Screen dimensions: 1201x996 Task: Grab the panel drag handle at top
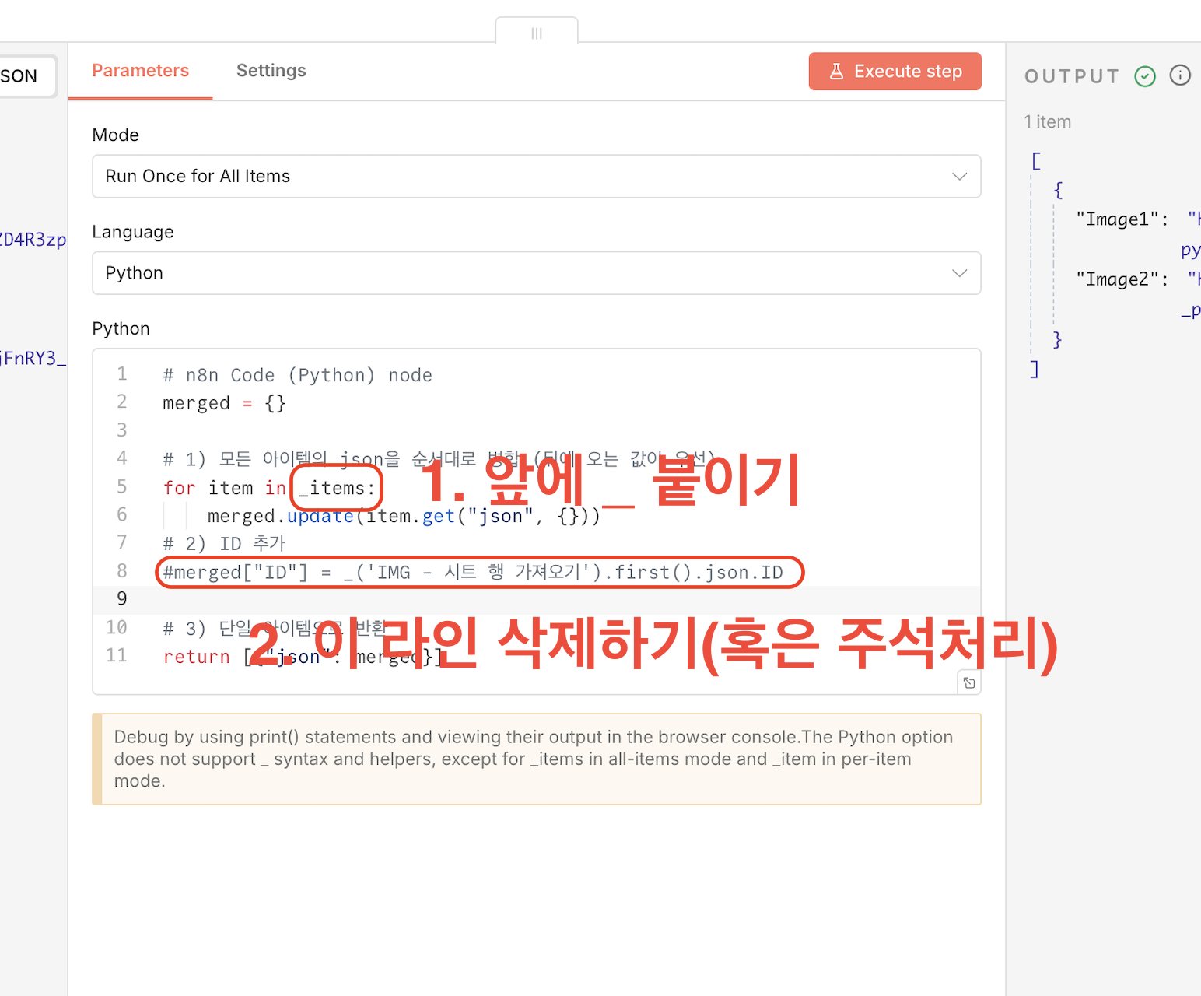pos(537,33)
